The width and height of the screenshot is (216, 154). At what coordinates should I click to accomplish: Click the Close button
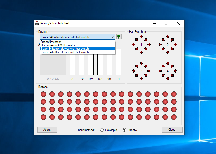[x=172, y=130]
